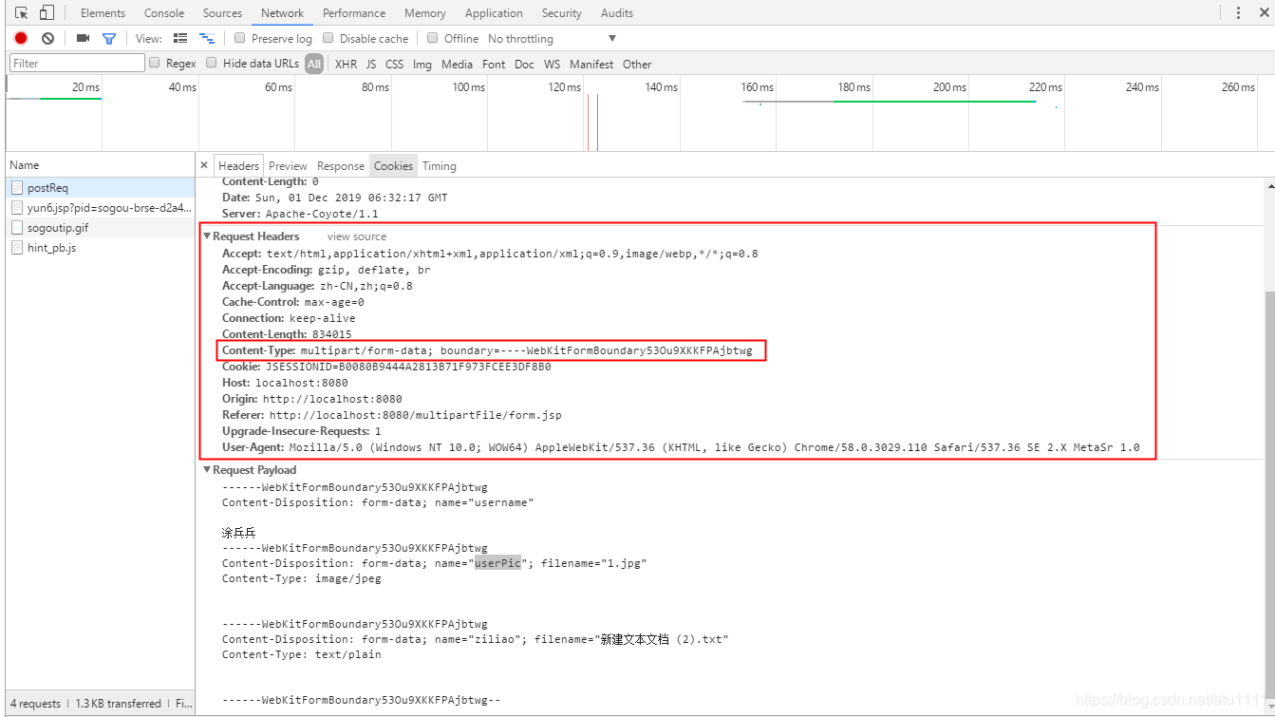Toggle the Offline mode checkbox
This screenshot has height=717, width=1275.
[435, 38]
